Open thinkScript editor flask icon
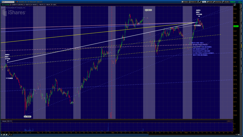243x137 pixels. 198,2
